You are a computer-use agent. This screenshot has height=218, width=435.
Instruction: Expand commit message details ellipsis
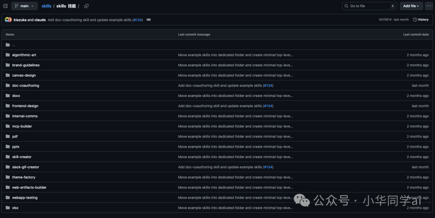coord(149,20)
